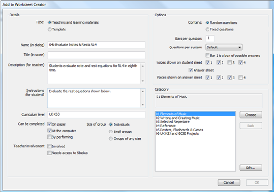The image size is (274, 192).
Task: Enable voice 3 on student sheet
Action: pos(229,62)
